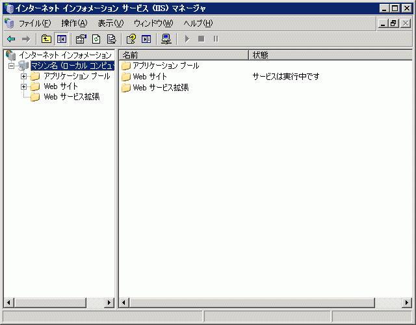Open the ヘルプ(H) menu
This screenshot has width=416, height=325.
pyautogui.click(x=198, y=23)
